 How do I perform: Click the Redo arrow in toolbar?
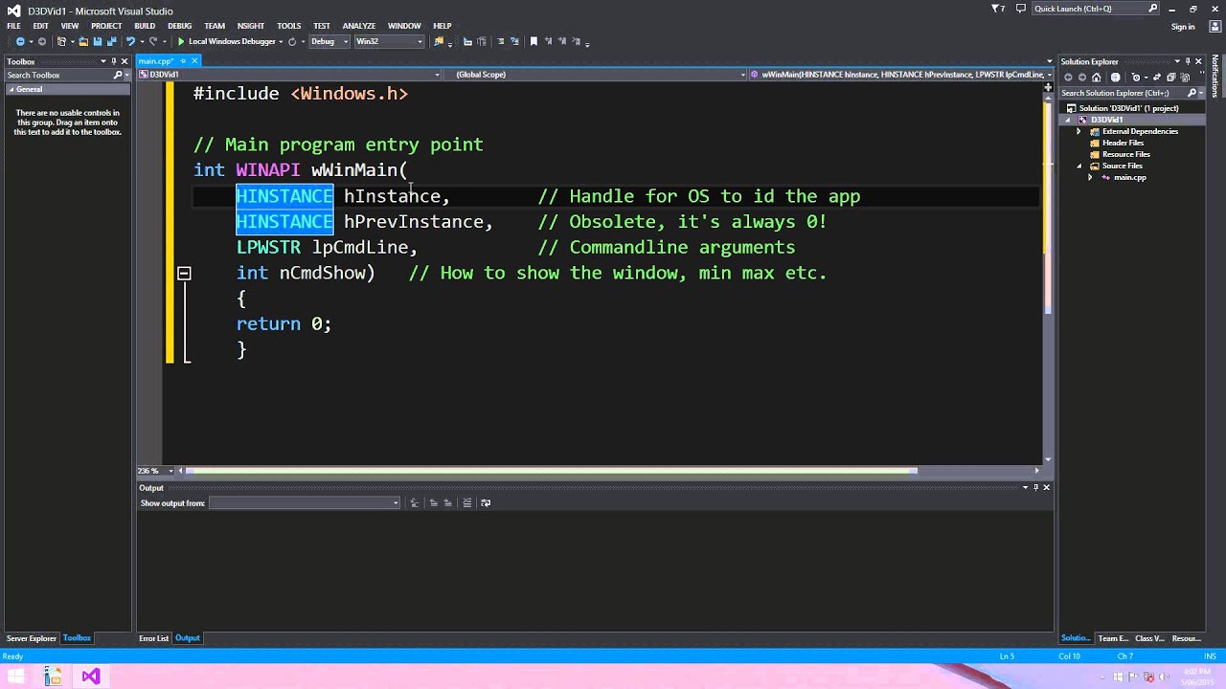click(153, 42)
